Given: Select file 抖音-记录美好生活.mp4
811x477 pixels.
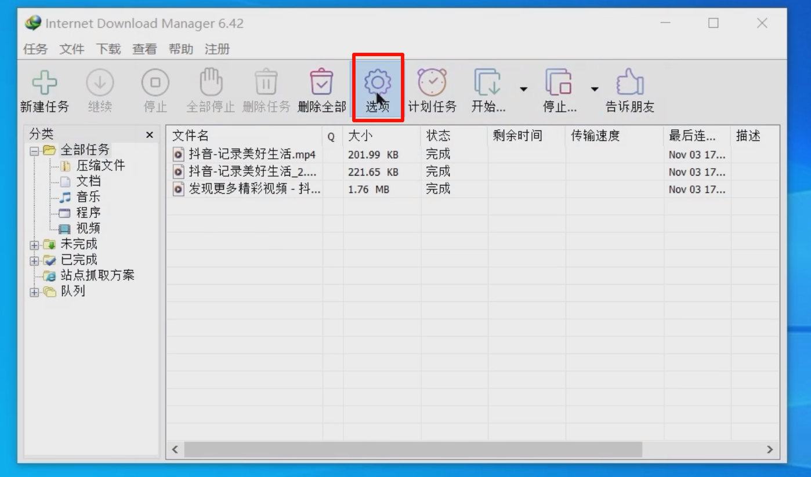Looking at the screenshot, I should 252,155.
